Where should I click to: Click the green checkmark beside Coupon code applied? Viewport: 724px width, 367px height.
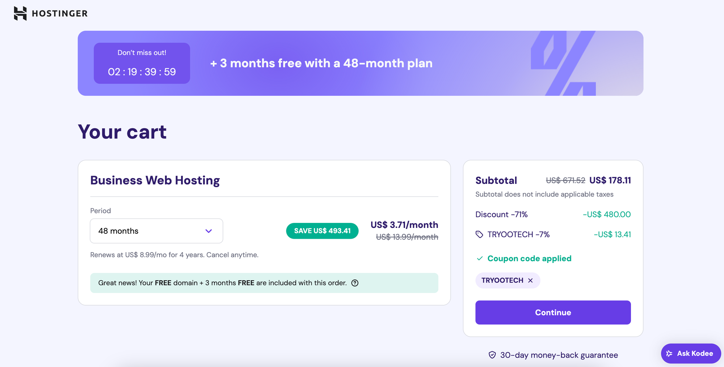(x=480, y=258)
